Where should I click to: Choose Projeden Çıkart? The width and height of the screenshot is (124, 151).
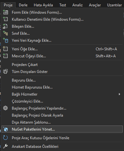pos(62,65)
